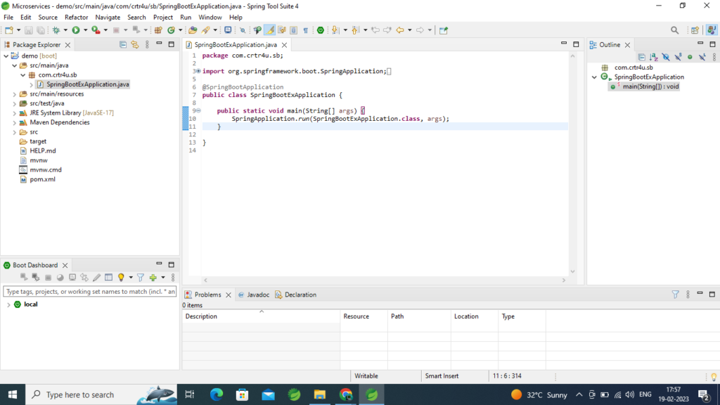Switch to the Javadoc tab

pos(253,295)
